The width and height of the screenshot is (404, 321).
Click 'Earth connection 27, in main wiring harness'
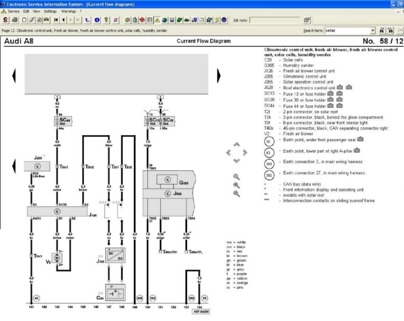point(324,173)
